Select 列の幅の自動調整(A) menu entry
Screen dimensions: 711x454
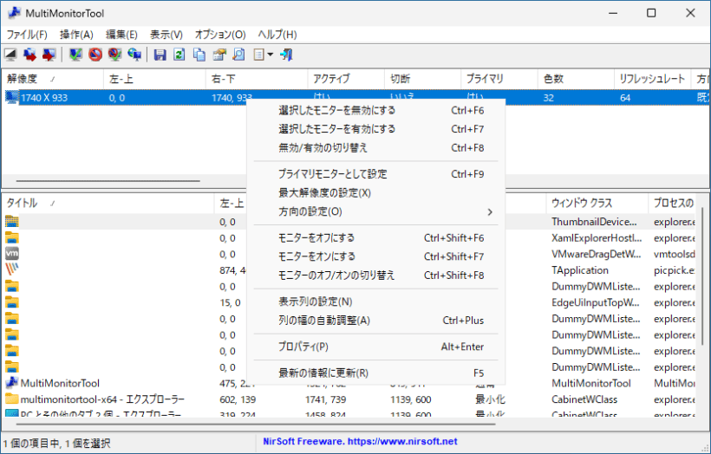pyautogui.click(x=375, y=321)
